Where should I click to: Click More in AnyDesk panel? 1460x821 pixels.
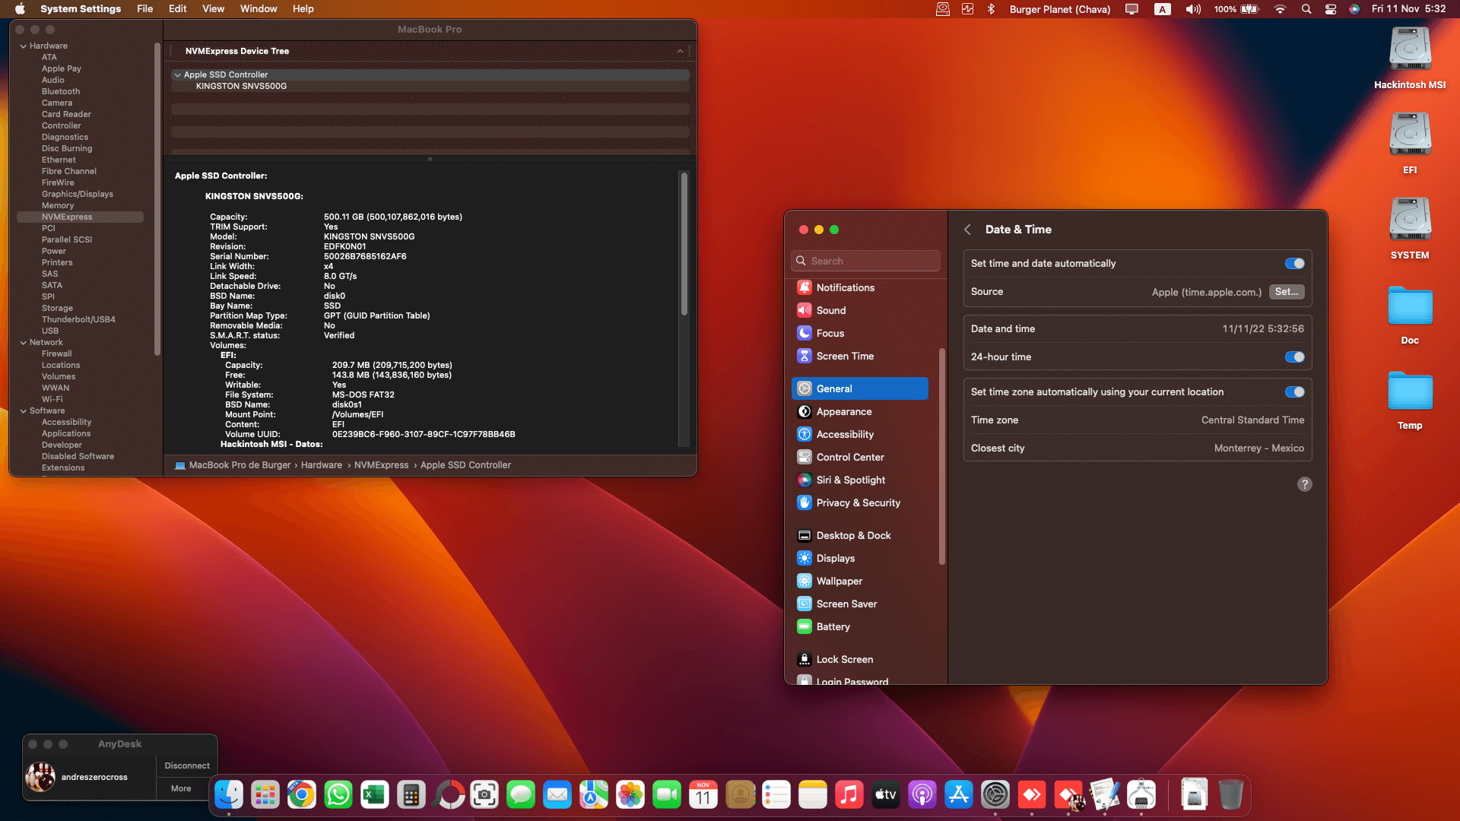click(181, 788)
